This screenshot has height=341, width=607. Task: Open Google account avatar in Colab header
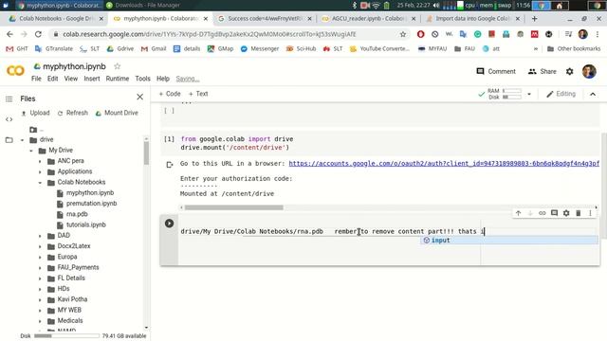(589, 72)
